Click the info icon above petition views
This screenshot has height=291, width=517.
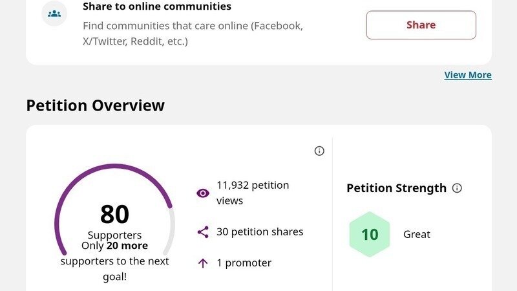click(x=319, y=151)
